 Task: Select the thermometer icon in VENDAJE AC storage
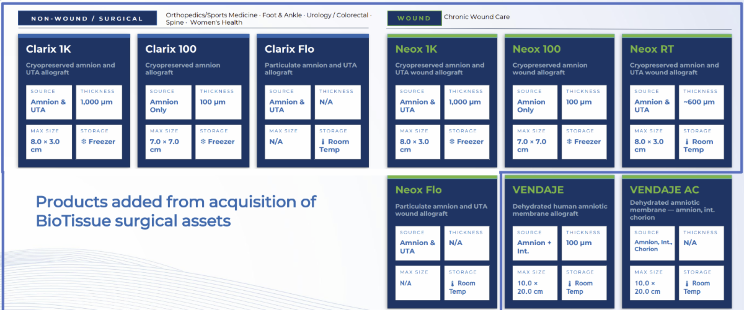click(687, 283)
